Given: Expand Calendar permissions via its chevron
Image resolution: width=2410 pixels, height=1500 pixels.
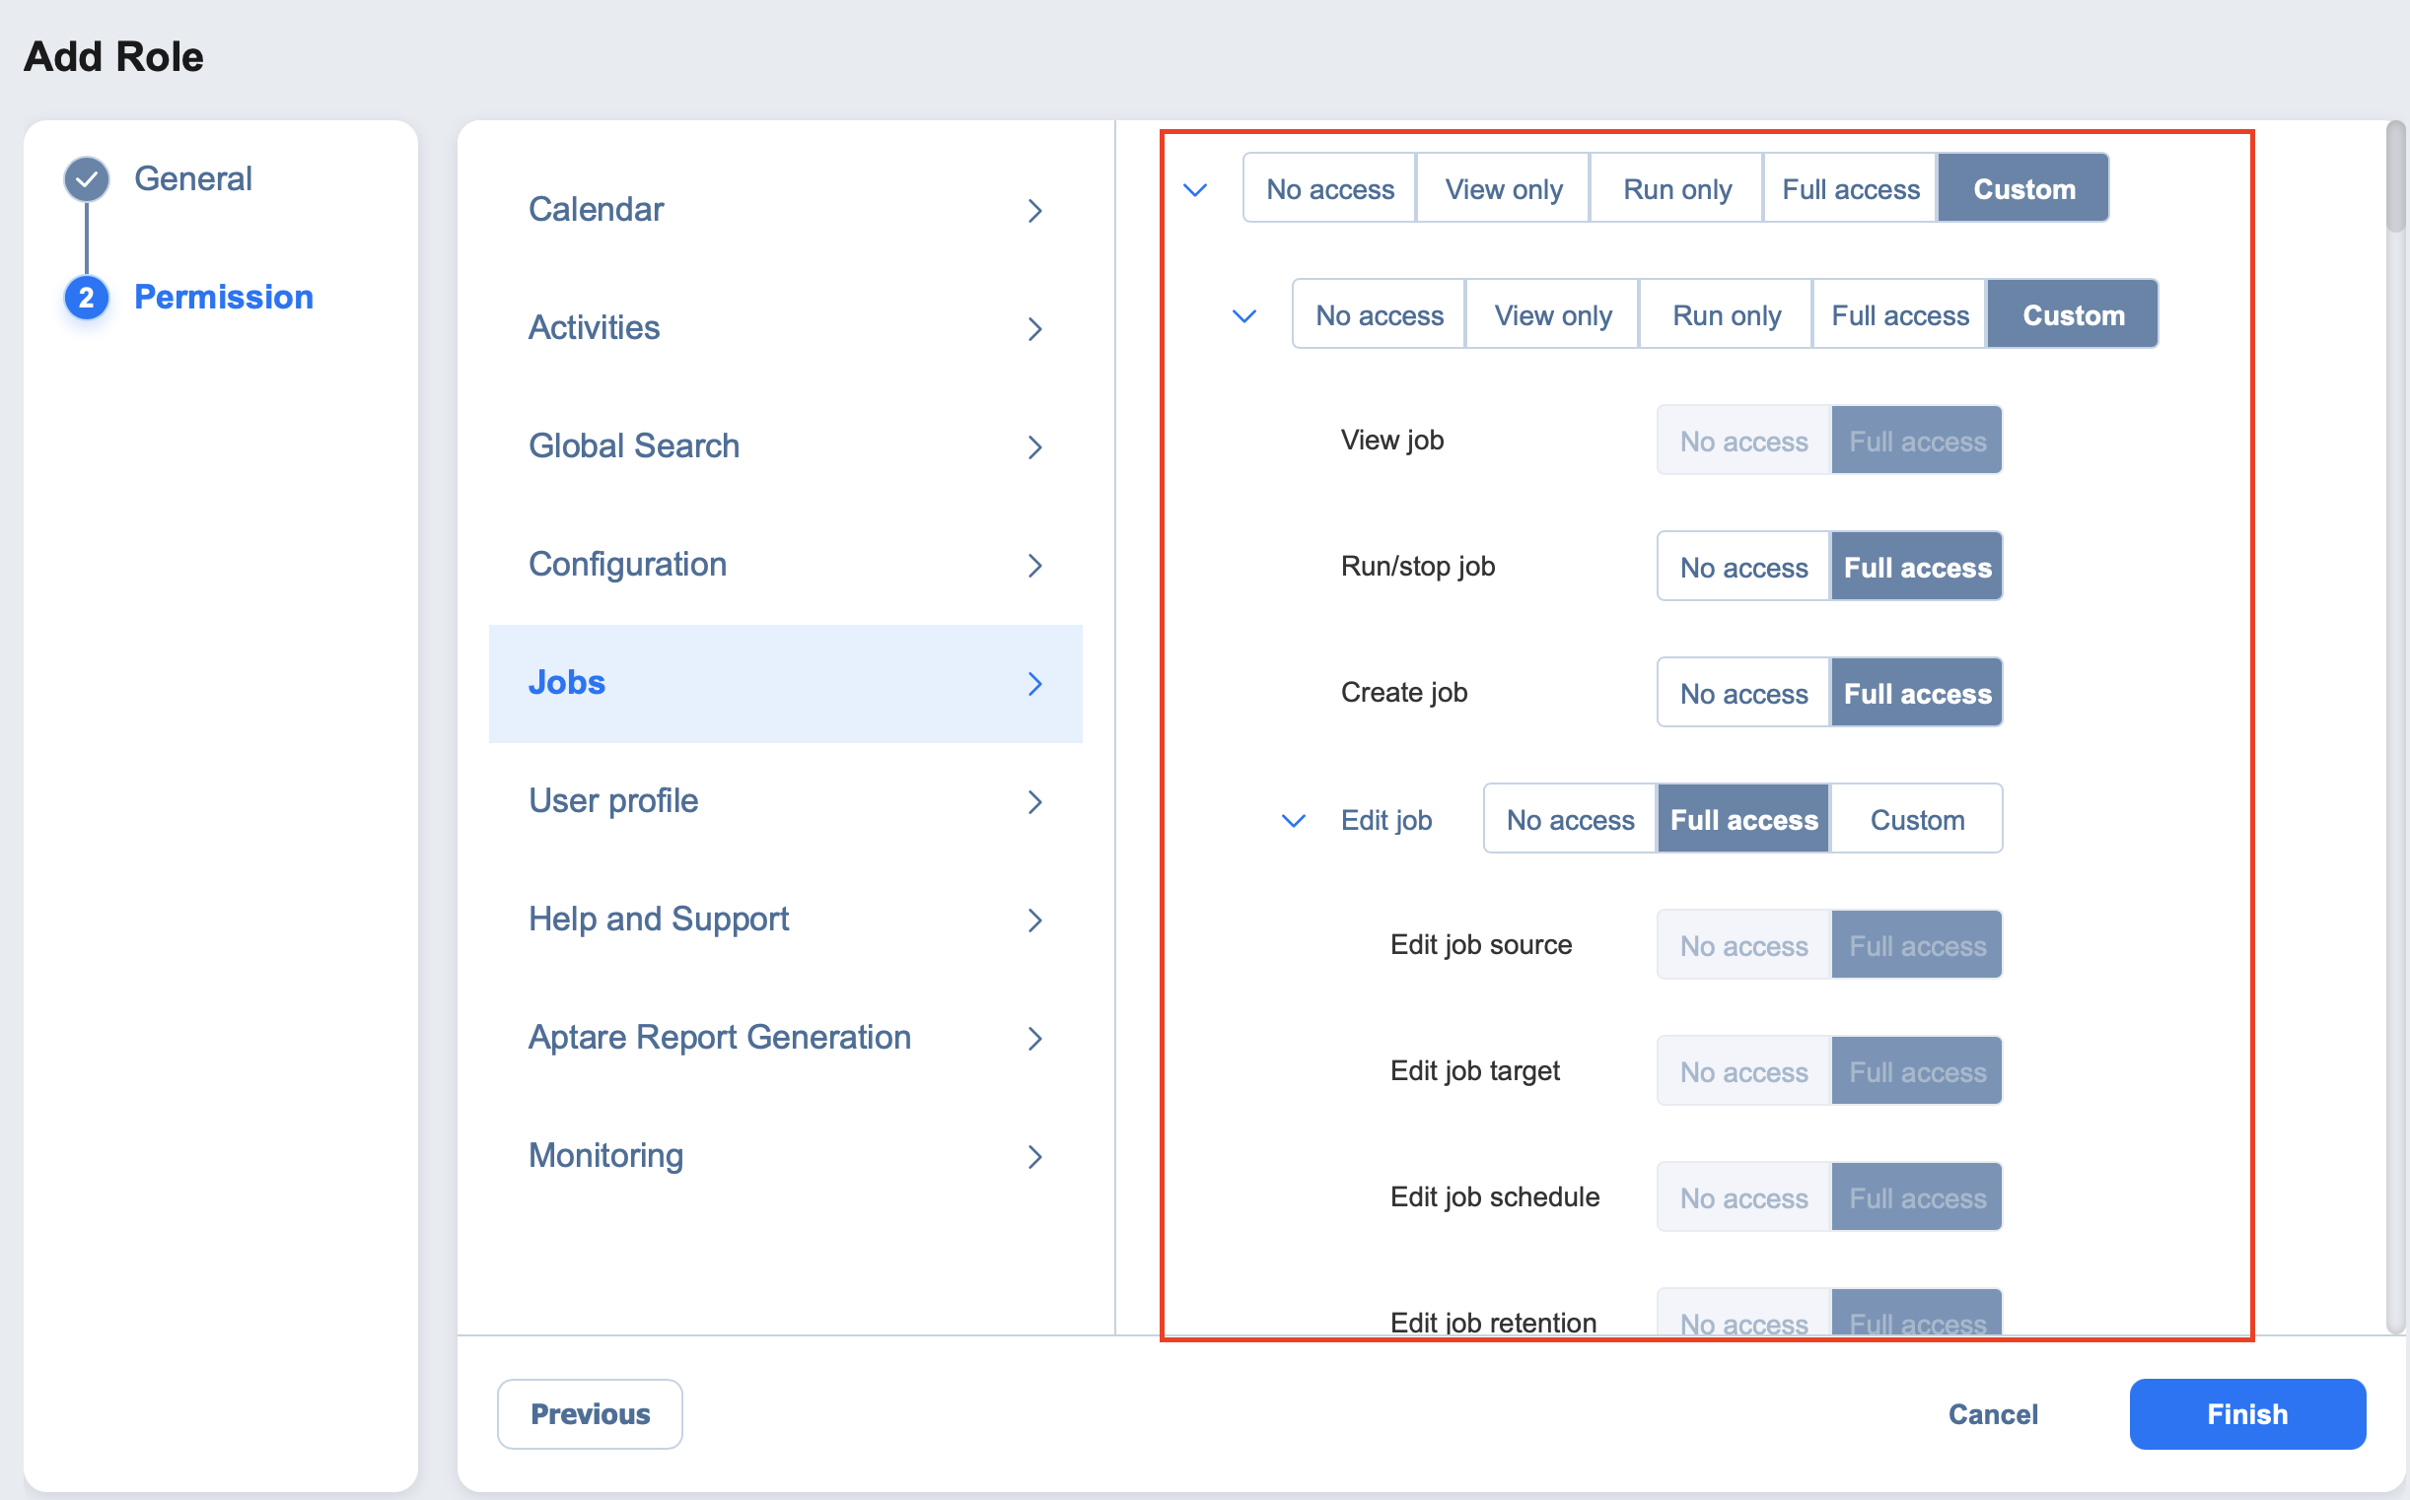Looking at the screenshot, I should (x=1035, y=210).
